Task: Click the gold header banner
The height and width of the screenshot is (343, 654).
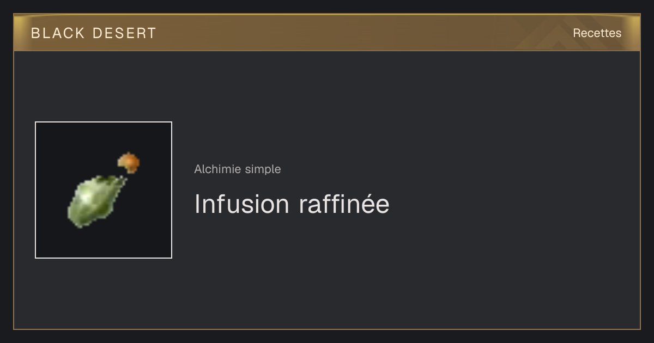Action: coord(327,33)
